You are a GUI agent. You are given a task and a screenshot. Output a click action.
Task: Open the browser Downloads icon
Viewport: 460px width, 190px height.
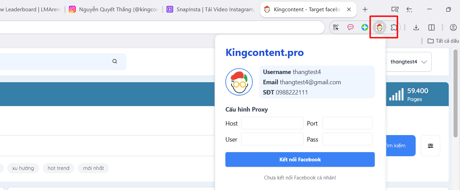[416, 27]
